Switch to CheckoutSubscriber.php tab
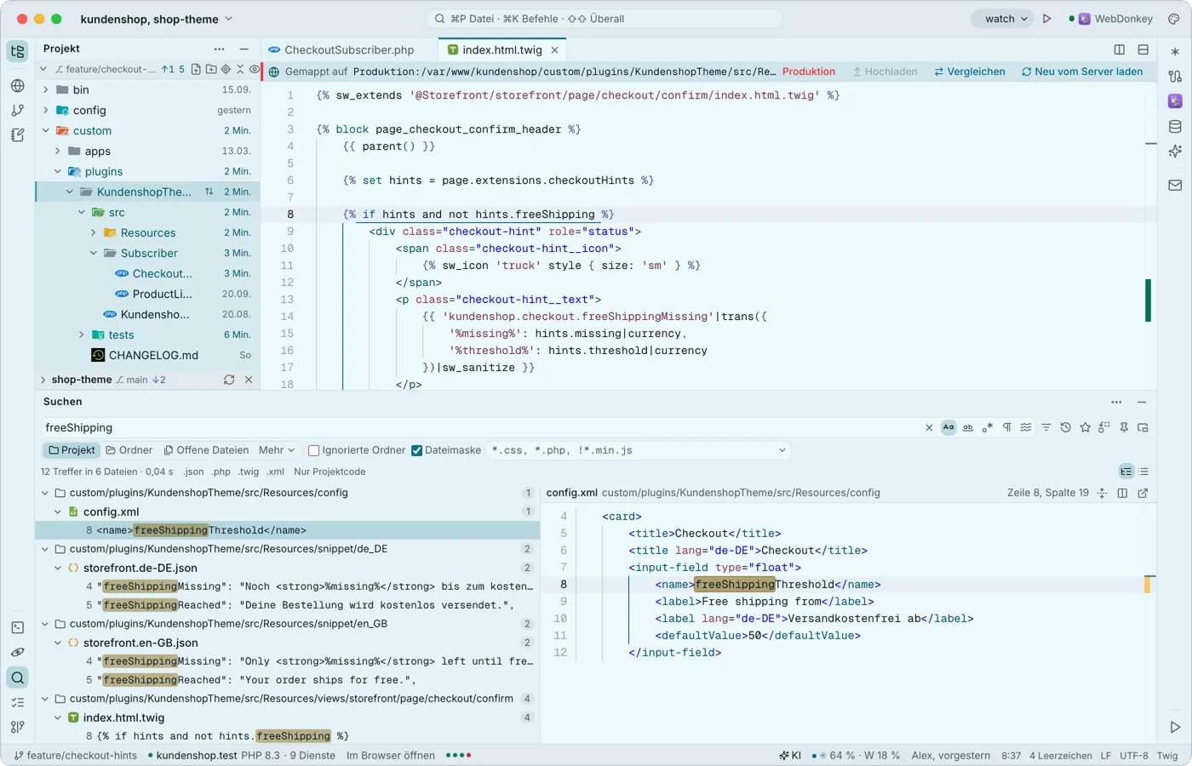Image resolution: width=1192 pixels, height=766 pixels. pyautogui.click(x=341, y=50)
